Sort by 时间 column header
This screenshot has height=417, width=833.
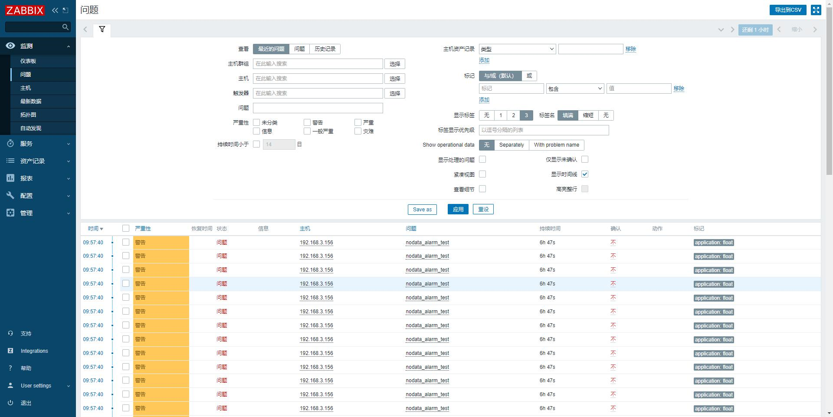[95, 229]
